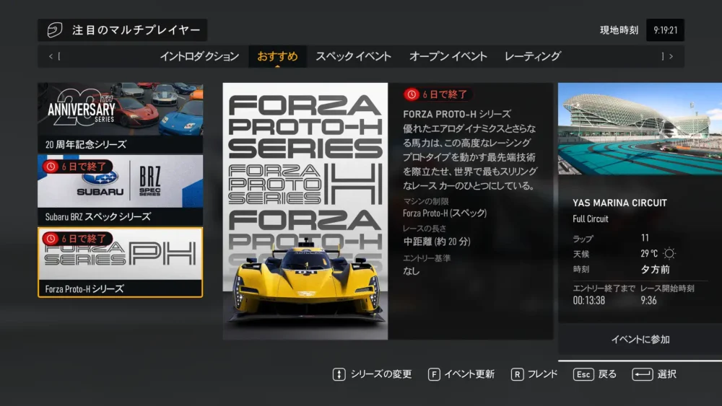The image size is (722, 406).
Task: Click the right bracket tab navigation arrow
Action: [x=667, y=56]
